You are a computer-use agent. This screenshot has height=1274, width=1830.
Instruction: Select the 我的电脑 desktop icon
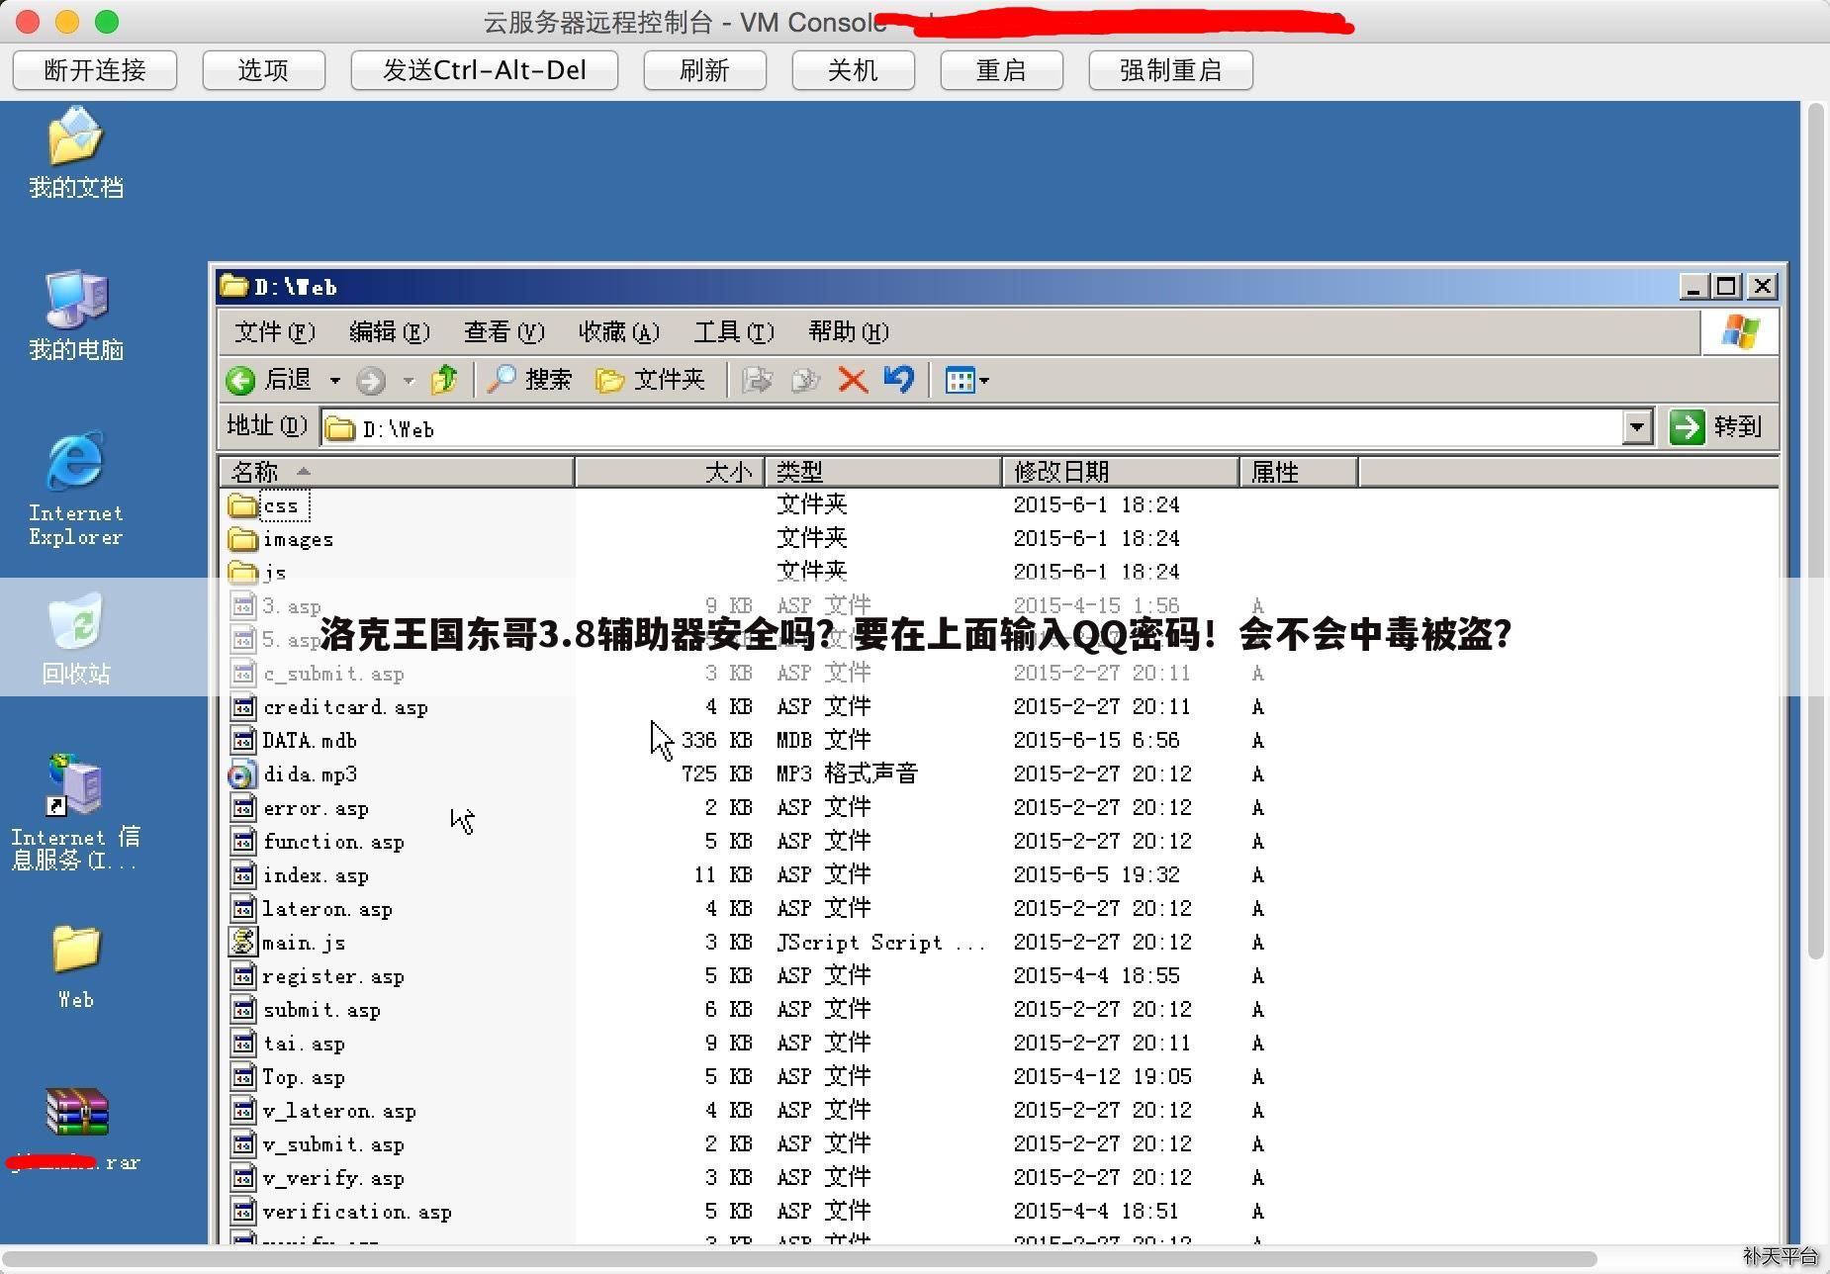(75, 316)
